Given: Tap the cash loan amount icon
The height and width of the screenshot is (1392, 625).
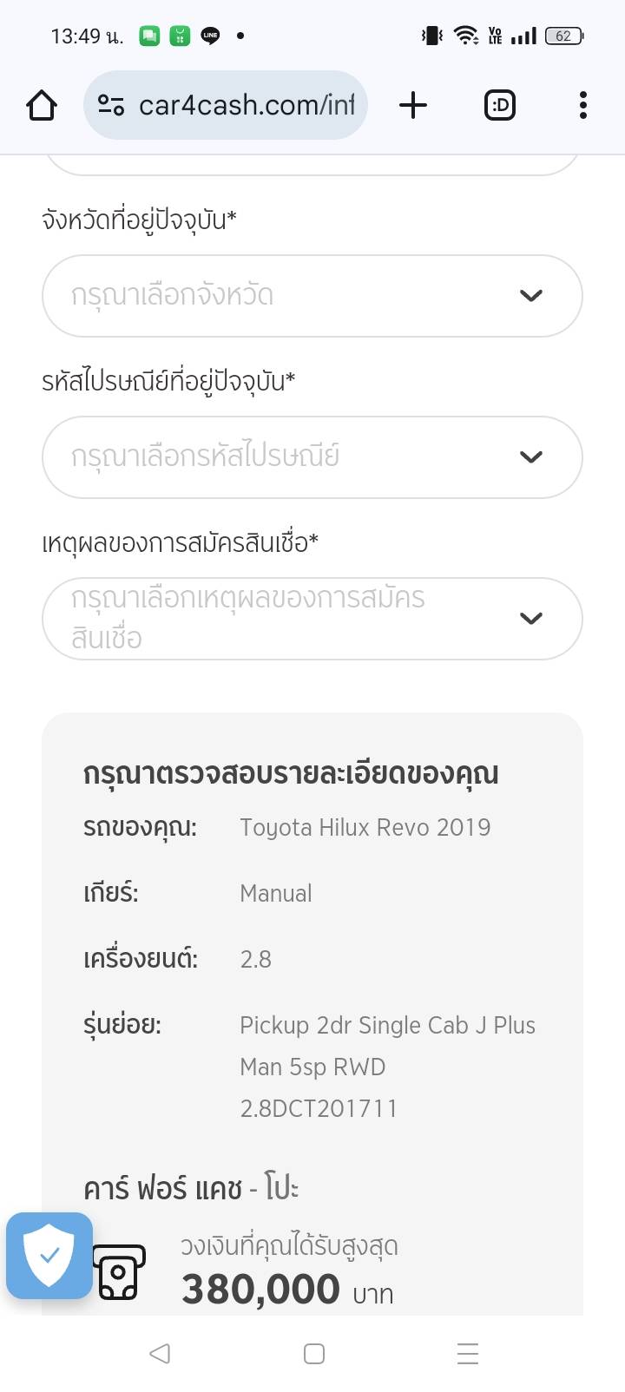Looking at the screenshot, I should pos(120,1272).
